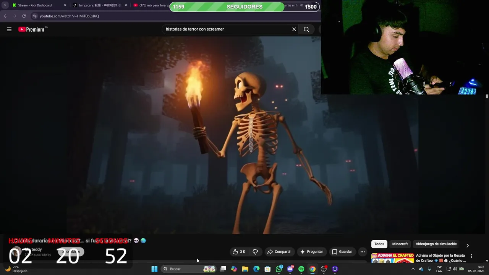View site information icon in address bar
The image size is (489, 275).
click(x=35, y=16)
